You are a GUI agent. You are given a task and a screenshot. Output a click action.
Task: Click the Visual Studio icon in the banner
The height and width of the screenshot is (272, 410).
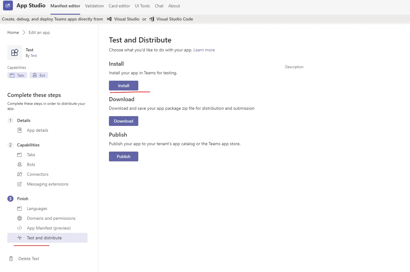(109, 19)
